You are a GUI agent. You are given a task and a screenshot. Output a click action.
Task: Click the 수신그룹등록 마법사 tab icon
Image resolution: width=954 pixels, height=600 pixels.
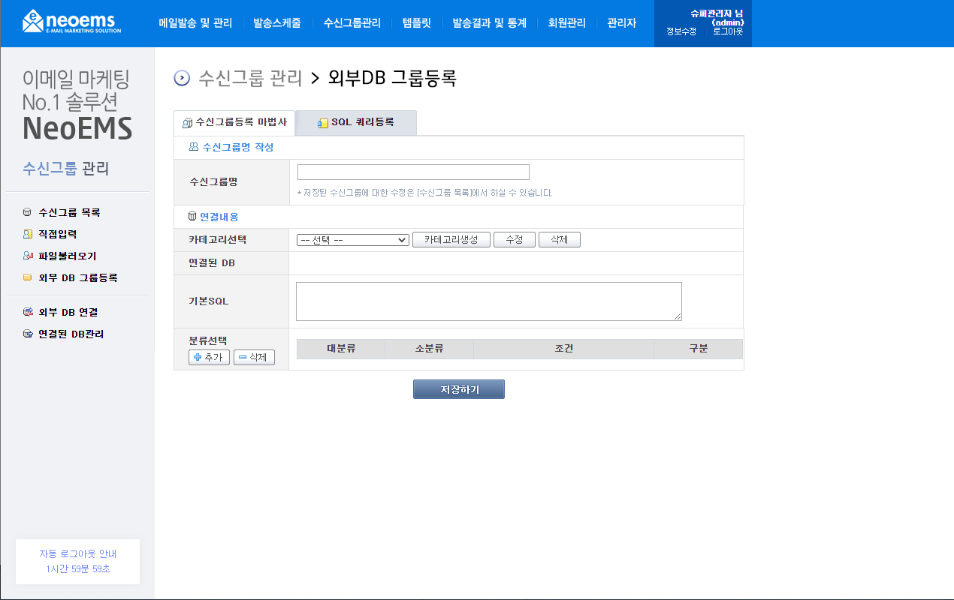188,123
